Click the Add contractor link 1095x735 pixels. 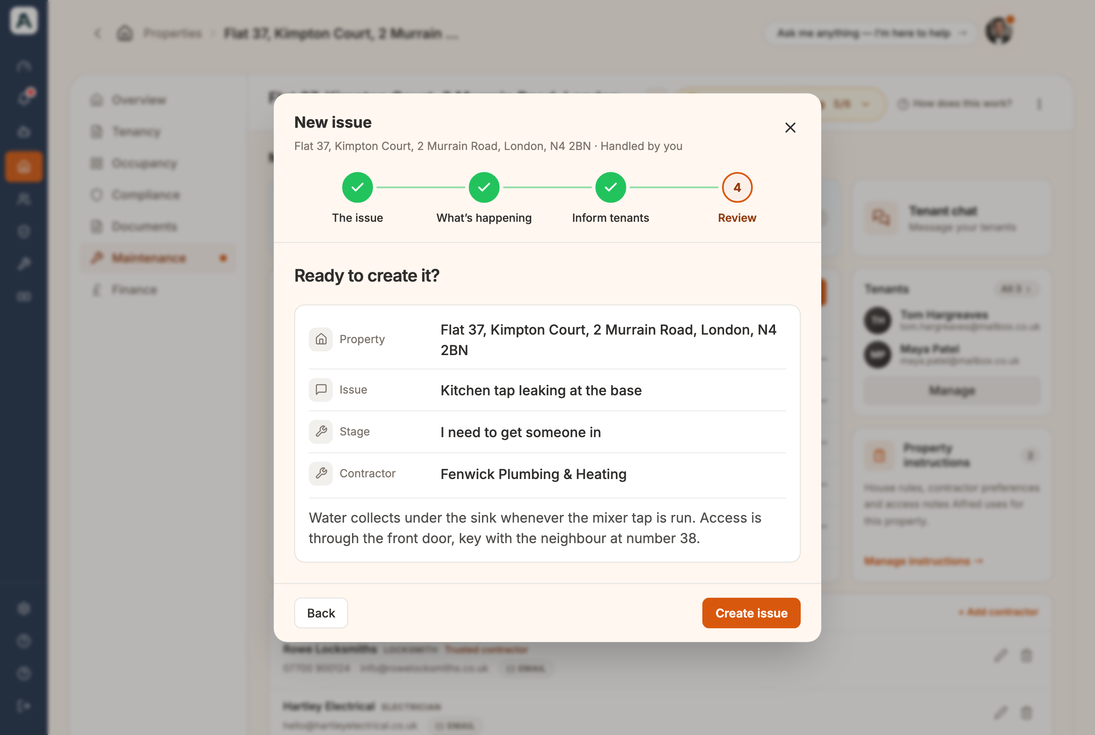pos(998,612)
